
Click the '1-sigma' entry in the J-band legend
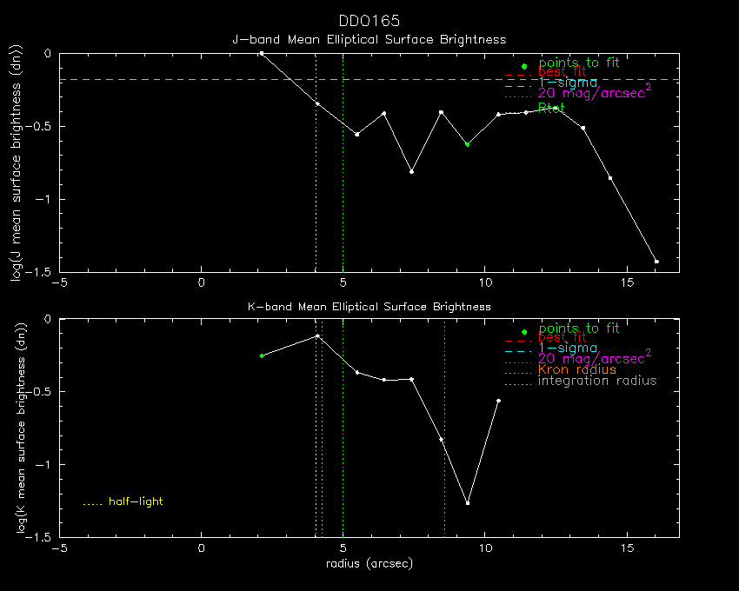click(568, 83)
